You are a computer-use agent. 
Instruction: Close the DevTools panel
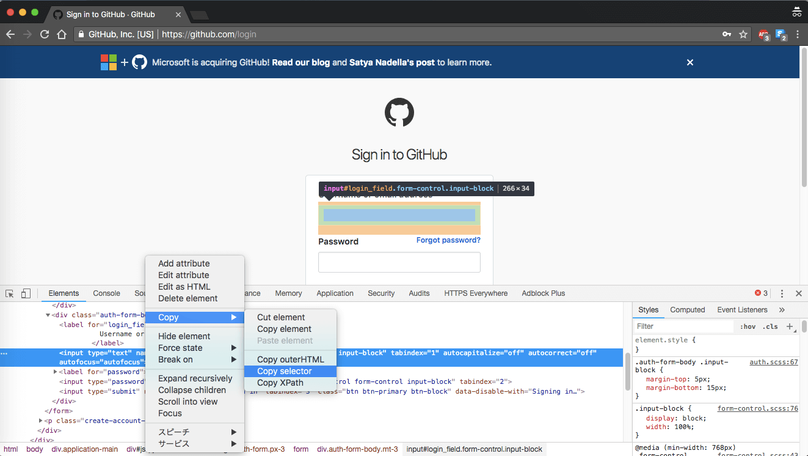(x=798, y=293)
